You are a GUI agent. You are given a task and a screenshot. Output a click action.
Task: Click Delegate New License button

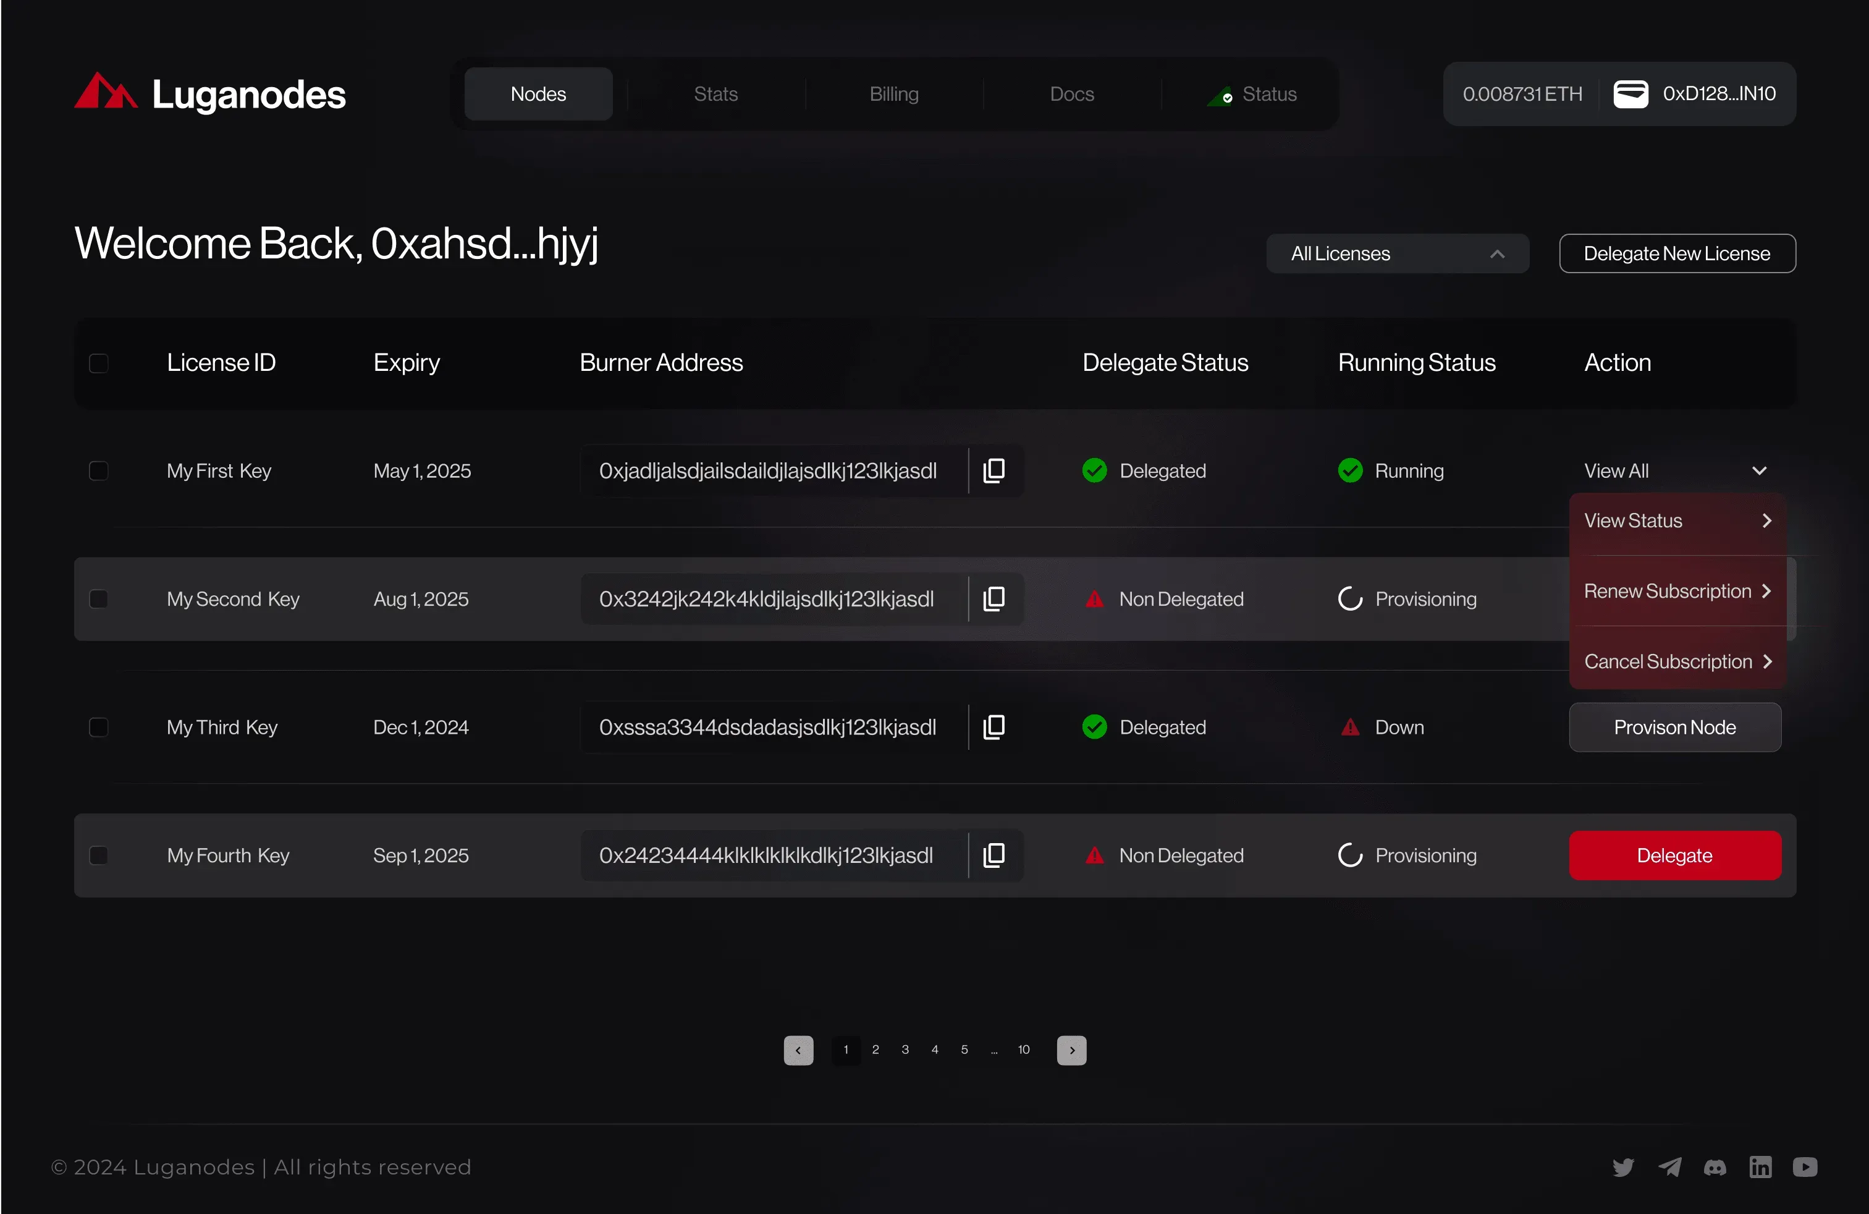tap(1677, 254)
